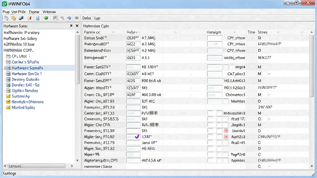
Task: Click the purple checkmark icon in the 1532° row
Action: [137, 137]
